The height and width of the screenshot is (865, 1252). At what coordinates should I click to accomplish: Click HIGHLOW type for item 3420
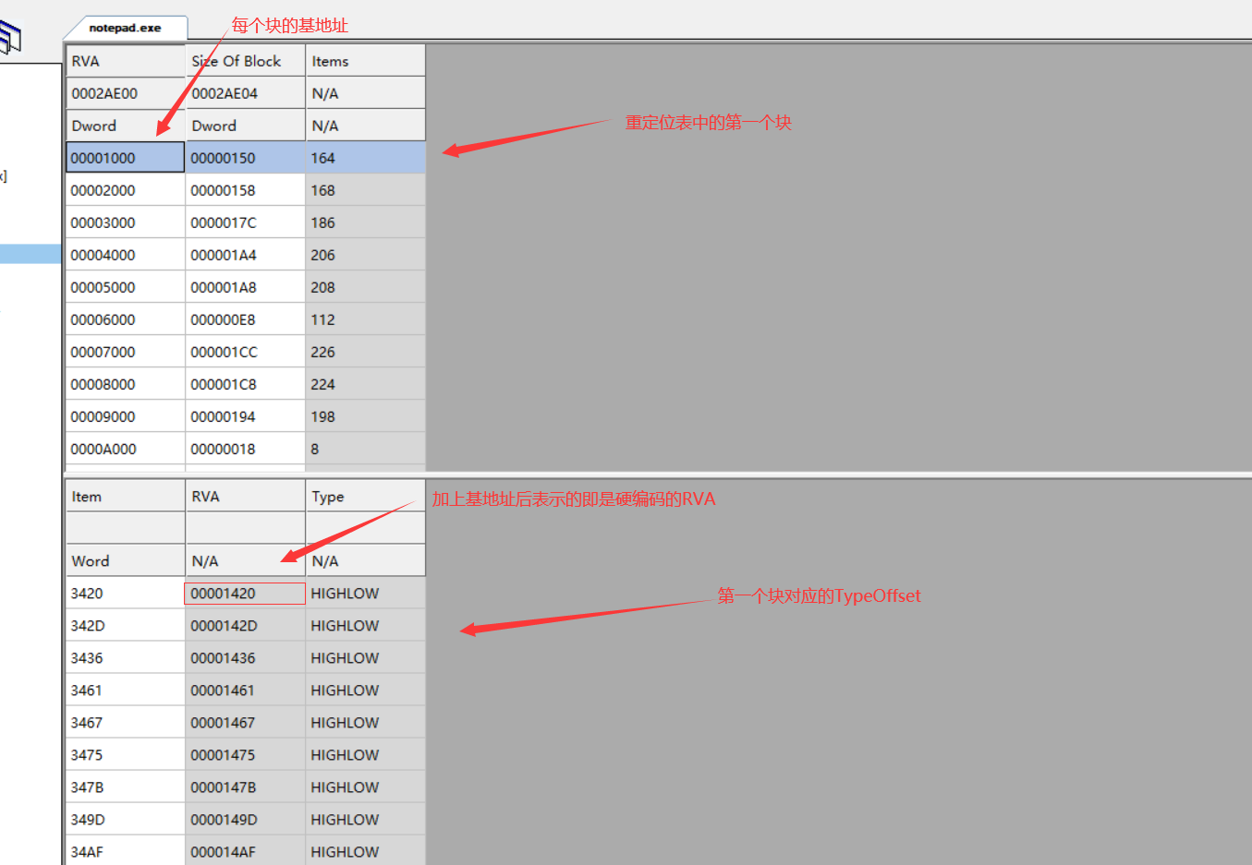pyautogui.click(x=366, y=593)
